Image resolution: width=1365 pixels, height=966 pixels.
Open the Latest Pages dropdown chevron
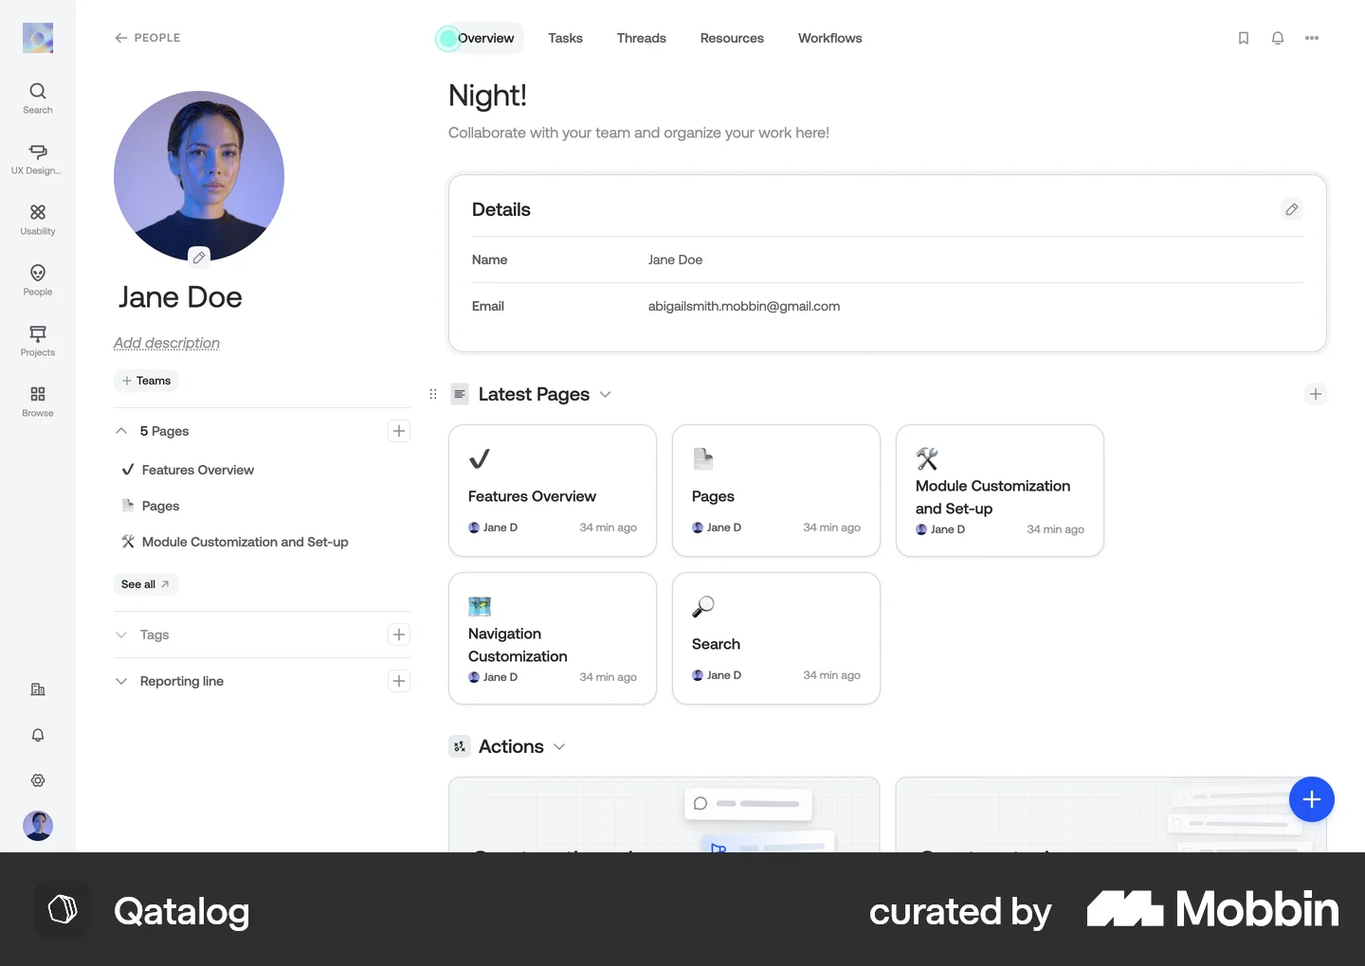coord(606,394)
